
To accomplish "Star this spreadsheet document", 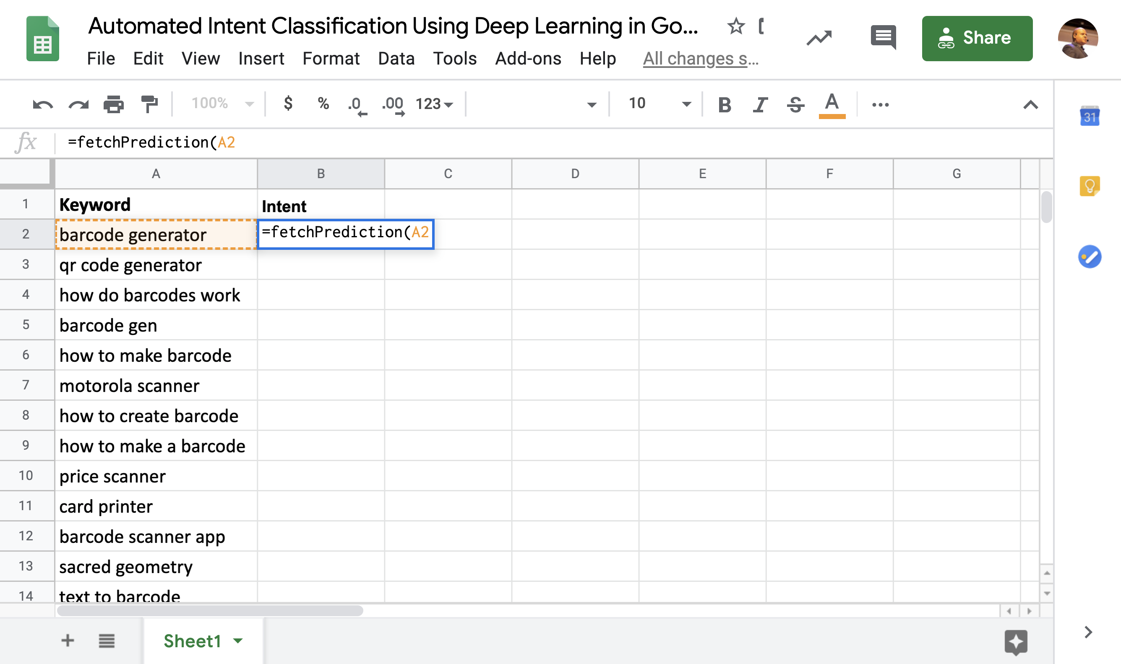I will point(735,26).
